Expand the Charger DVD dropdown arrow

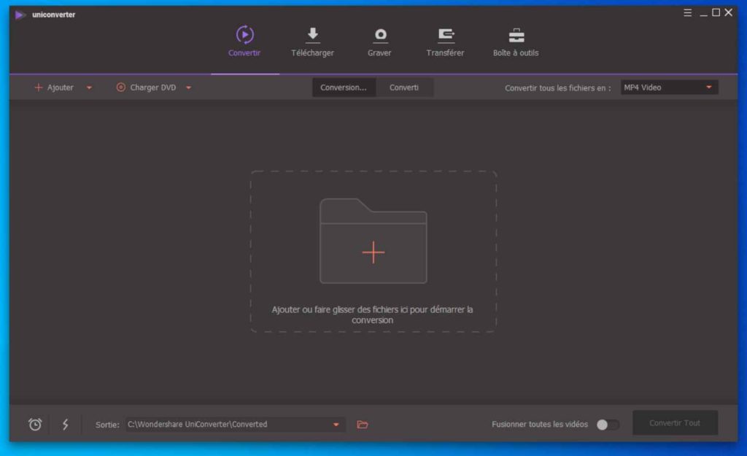[189, 88]
